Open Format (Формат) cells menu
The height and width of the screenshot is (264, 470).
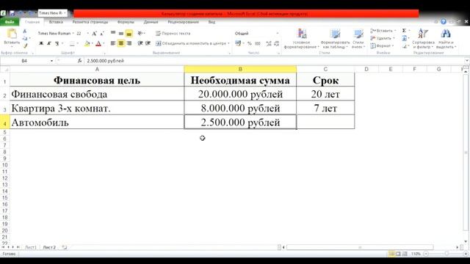(x=381, y=45)
